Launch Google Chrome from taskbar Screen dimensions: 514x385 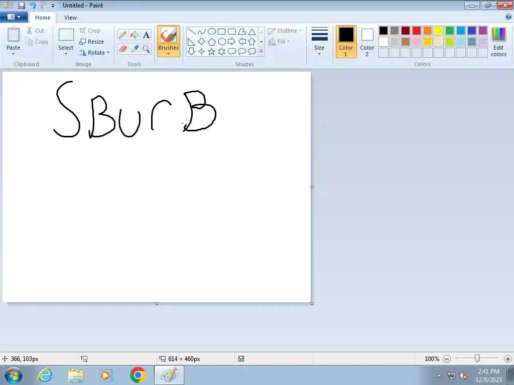(x=138, y=375)
